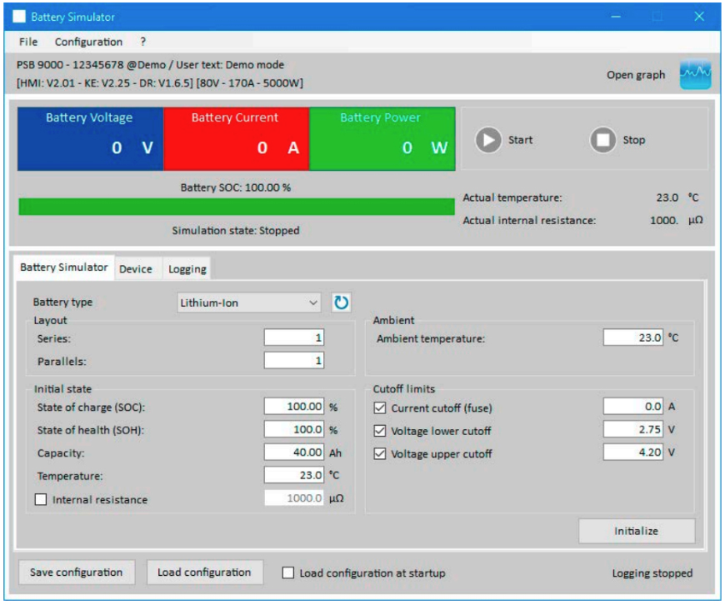Open the File menu
Screen dimensions: 725x605
point(27,42)
